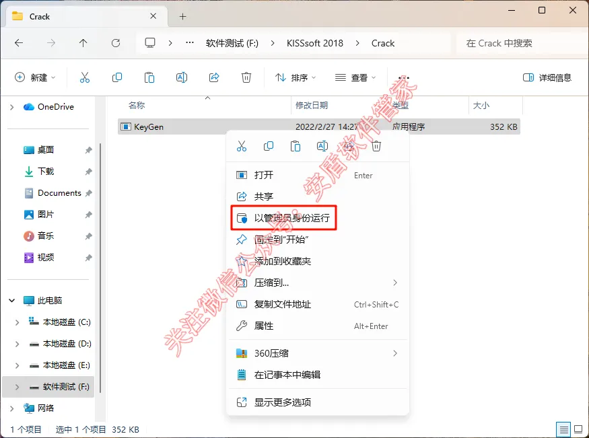Click the Share icon in the toolbar
Screen dimensions: 589x438
pos(214,77)
